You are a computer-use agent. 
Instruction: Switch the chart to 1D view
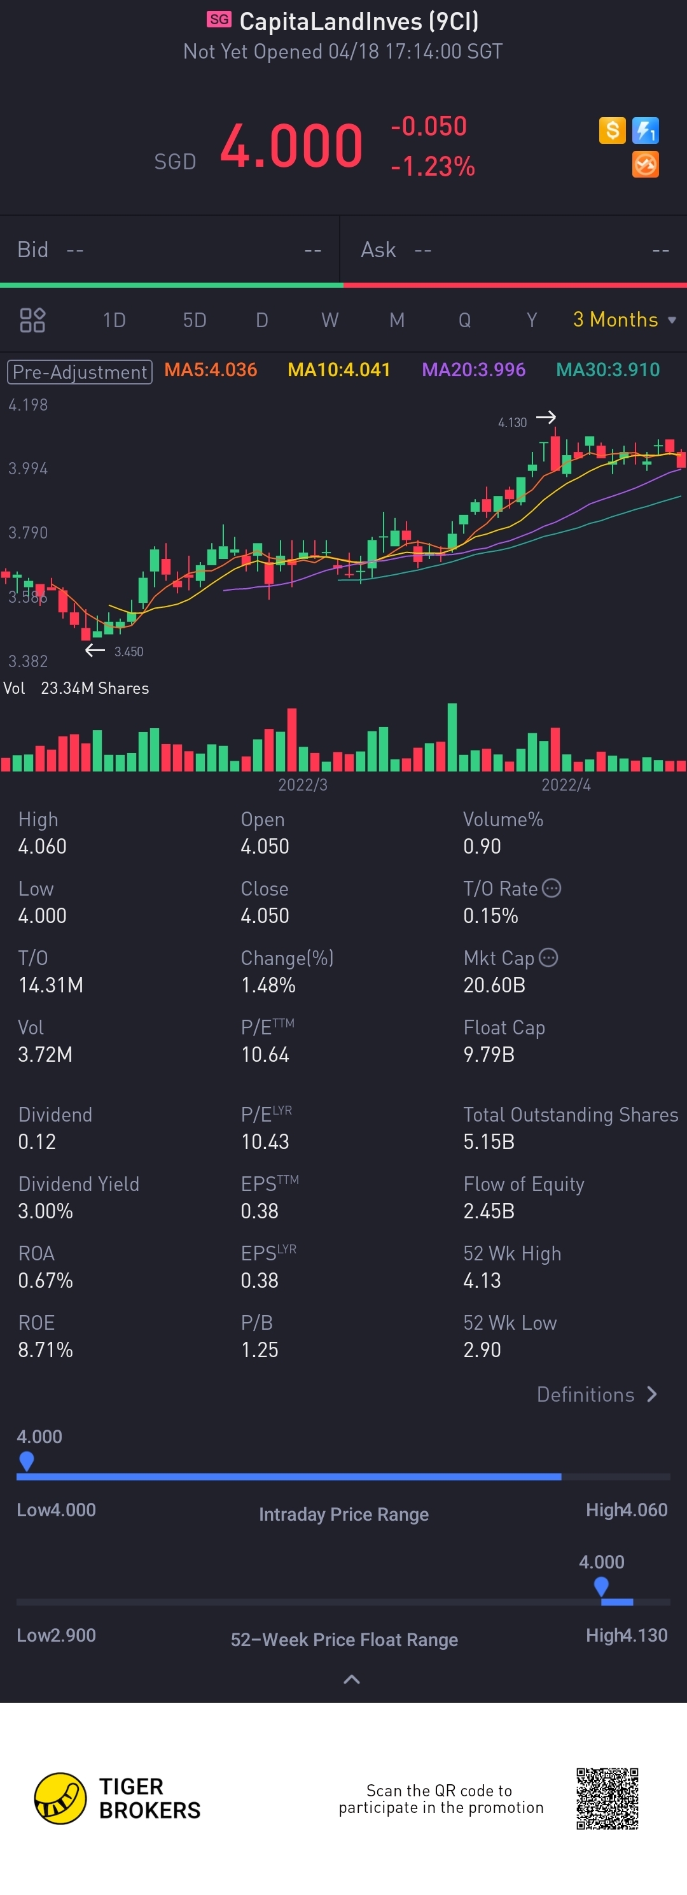pos(114,320)
